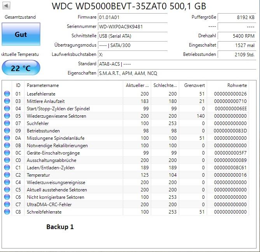Image resolution: width=260 pixels, height=252 pixels.
Task: Click status orb for Temperatur row
Action: coord(7,175)
